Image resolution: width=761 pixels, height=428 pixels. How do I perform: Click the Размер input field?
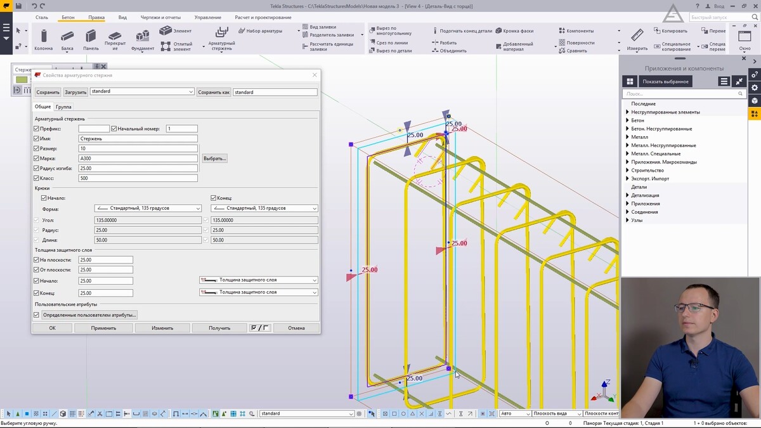click(x=138, y=148)
